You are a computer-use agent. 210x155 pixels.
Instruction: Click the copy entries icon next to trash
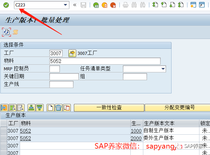click(x=67, y=108)
